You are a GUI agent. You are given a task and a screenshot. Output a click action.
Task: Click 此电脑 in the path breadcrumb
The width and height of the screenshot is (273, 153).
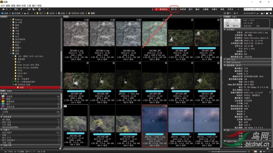(x=16, y=13)
